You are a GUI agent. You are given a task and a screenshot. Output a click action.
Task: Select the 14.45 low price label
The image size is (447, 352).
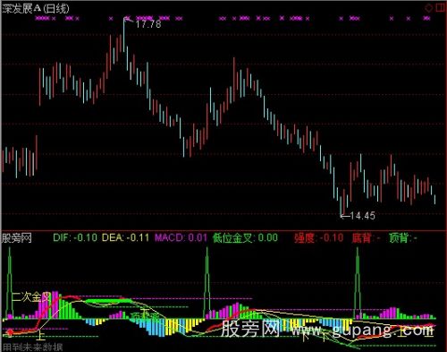[x=362, y=216]
